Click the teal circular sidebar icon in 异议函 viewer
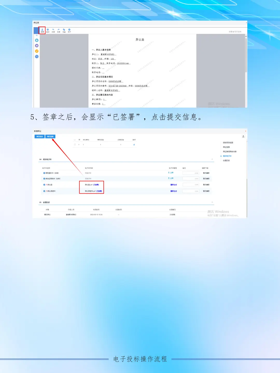The image size is (280, 373). tap(37, 40)
